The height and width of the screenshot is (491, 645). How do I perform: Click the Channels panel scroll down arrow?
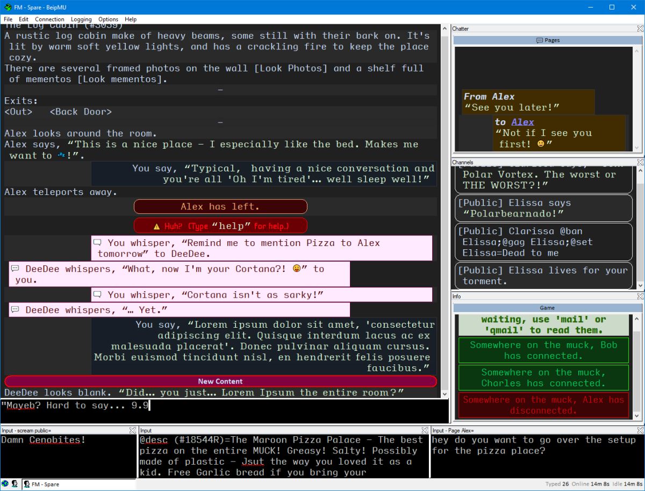[x=640, y=285]
